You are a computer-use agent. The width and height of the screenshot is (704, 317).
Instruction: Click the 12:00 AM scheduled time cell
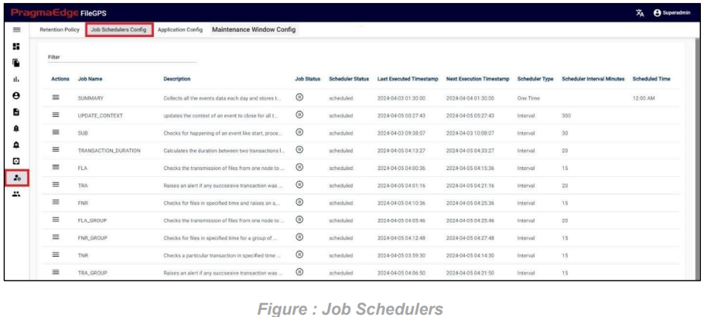644,98
